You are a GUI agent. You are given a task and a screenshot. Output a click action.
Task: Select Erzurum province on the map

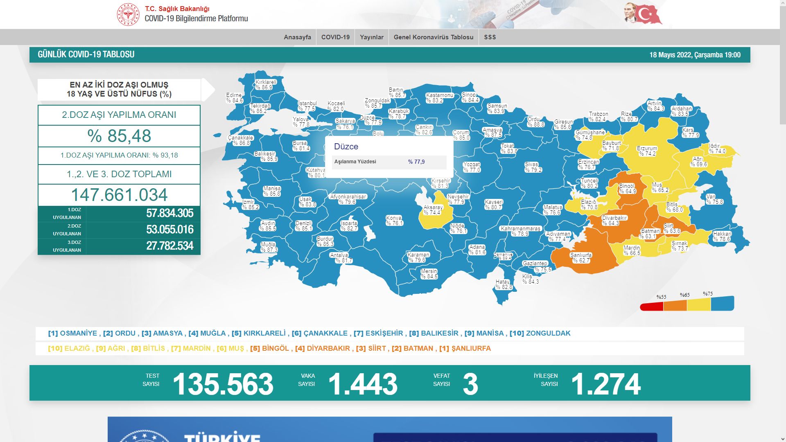647,151
